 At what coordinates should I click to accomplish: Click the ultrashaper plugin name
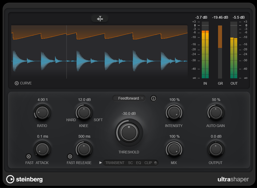[233, 179]
